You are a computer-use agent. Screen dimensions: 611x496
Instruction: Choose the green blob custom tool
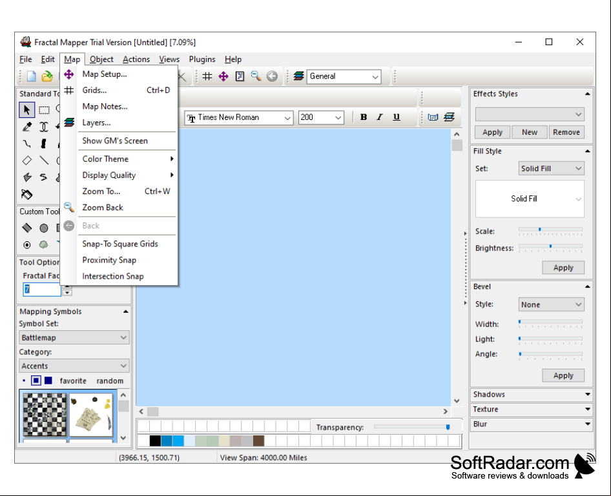pyautogui.click(x=44, y=244)
